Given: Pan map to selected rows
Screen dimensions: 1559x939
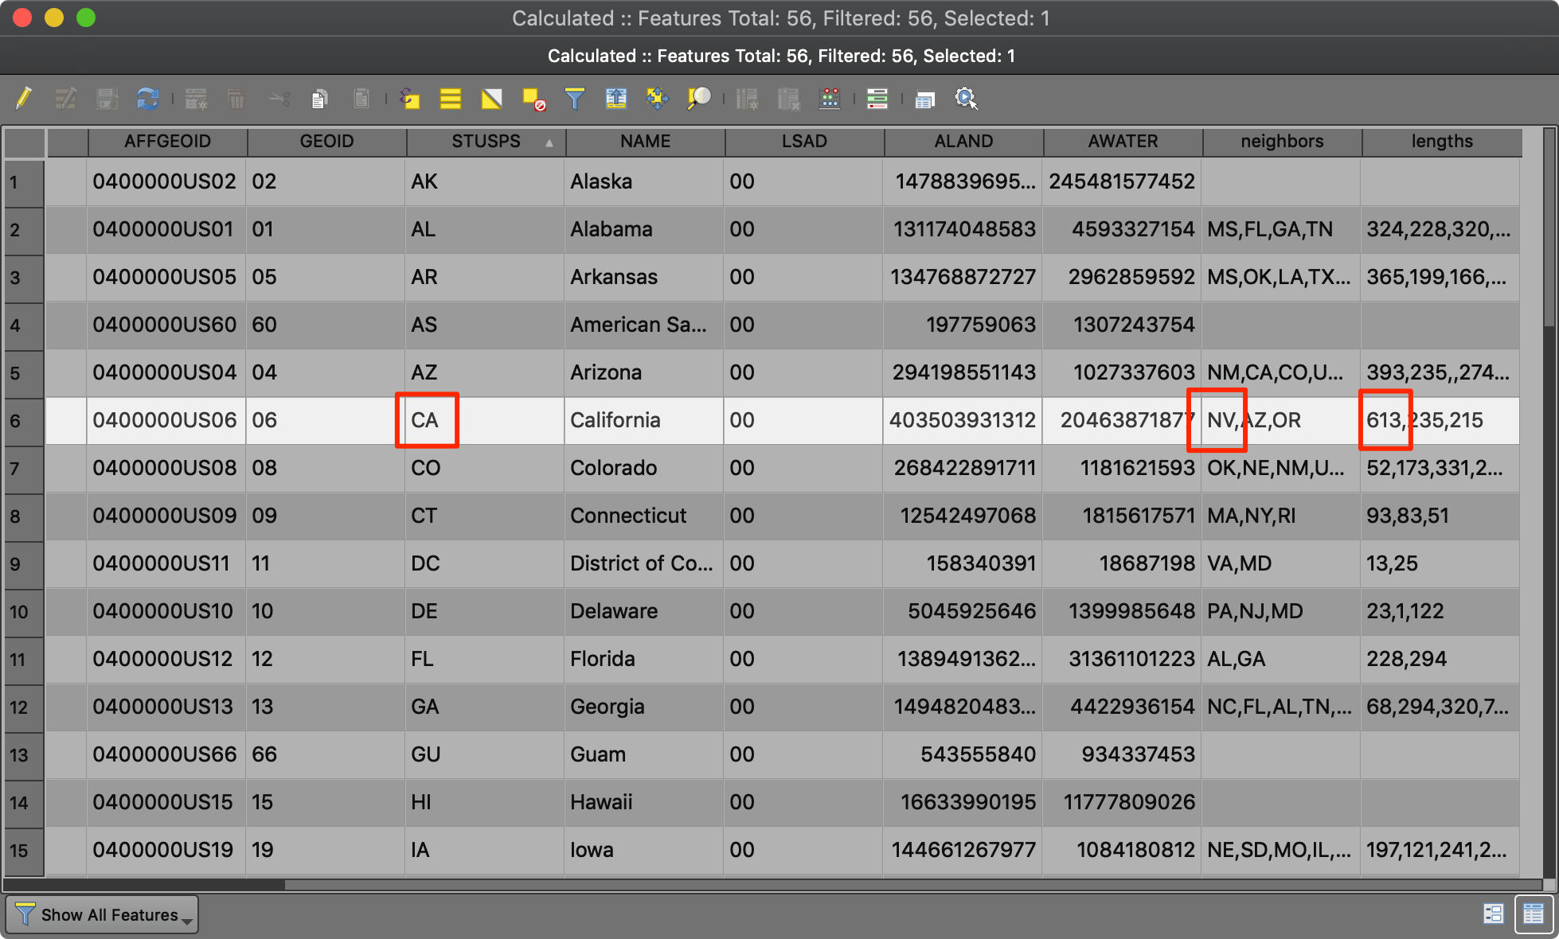Looking at the screenshot, I should 657,99.
